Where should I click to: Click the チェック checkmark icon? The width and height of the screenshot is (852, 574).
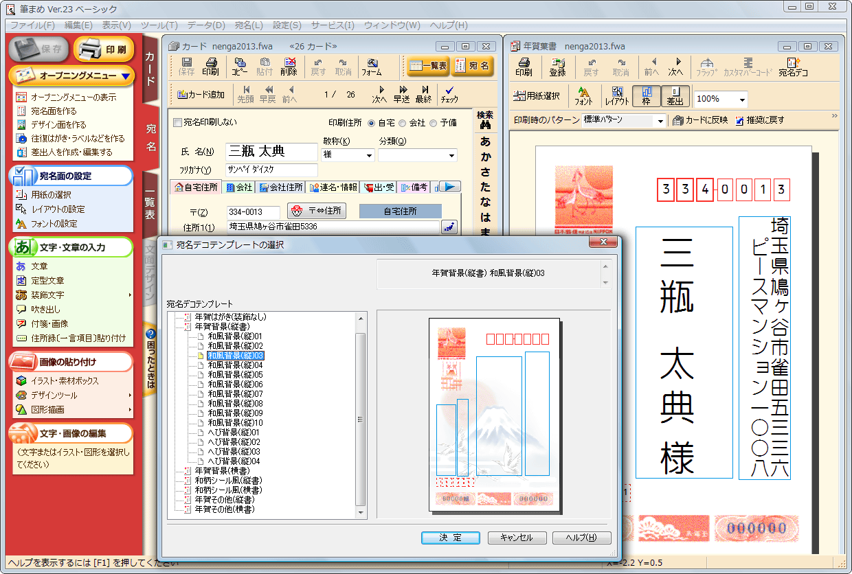coord(449,94)
